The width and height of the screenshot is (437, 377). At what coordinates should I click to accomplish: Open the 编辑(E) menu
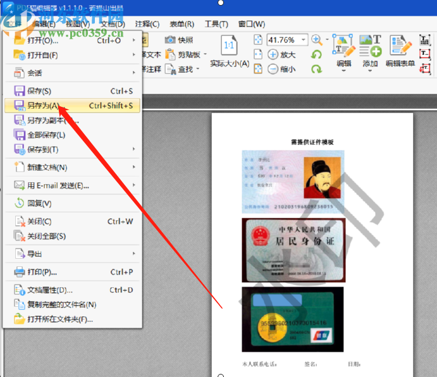click(44, 24)
